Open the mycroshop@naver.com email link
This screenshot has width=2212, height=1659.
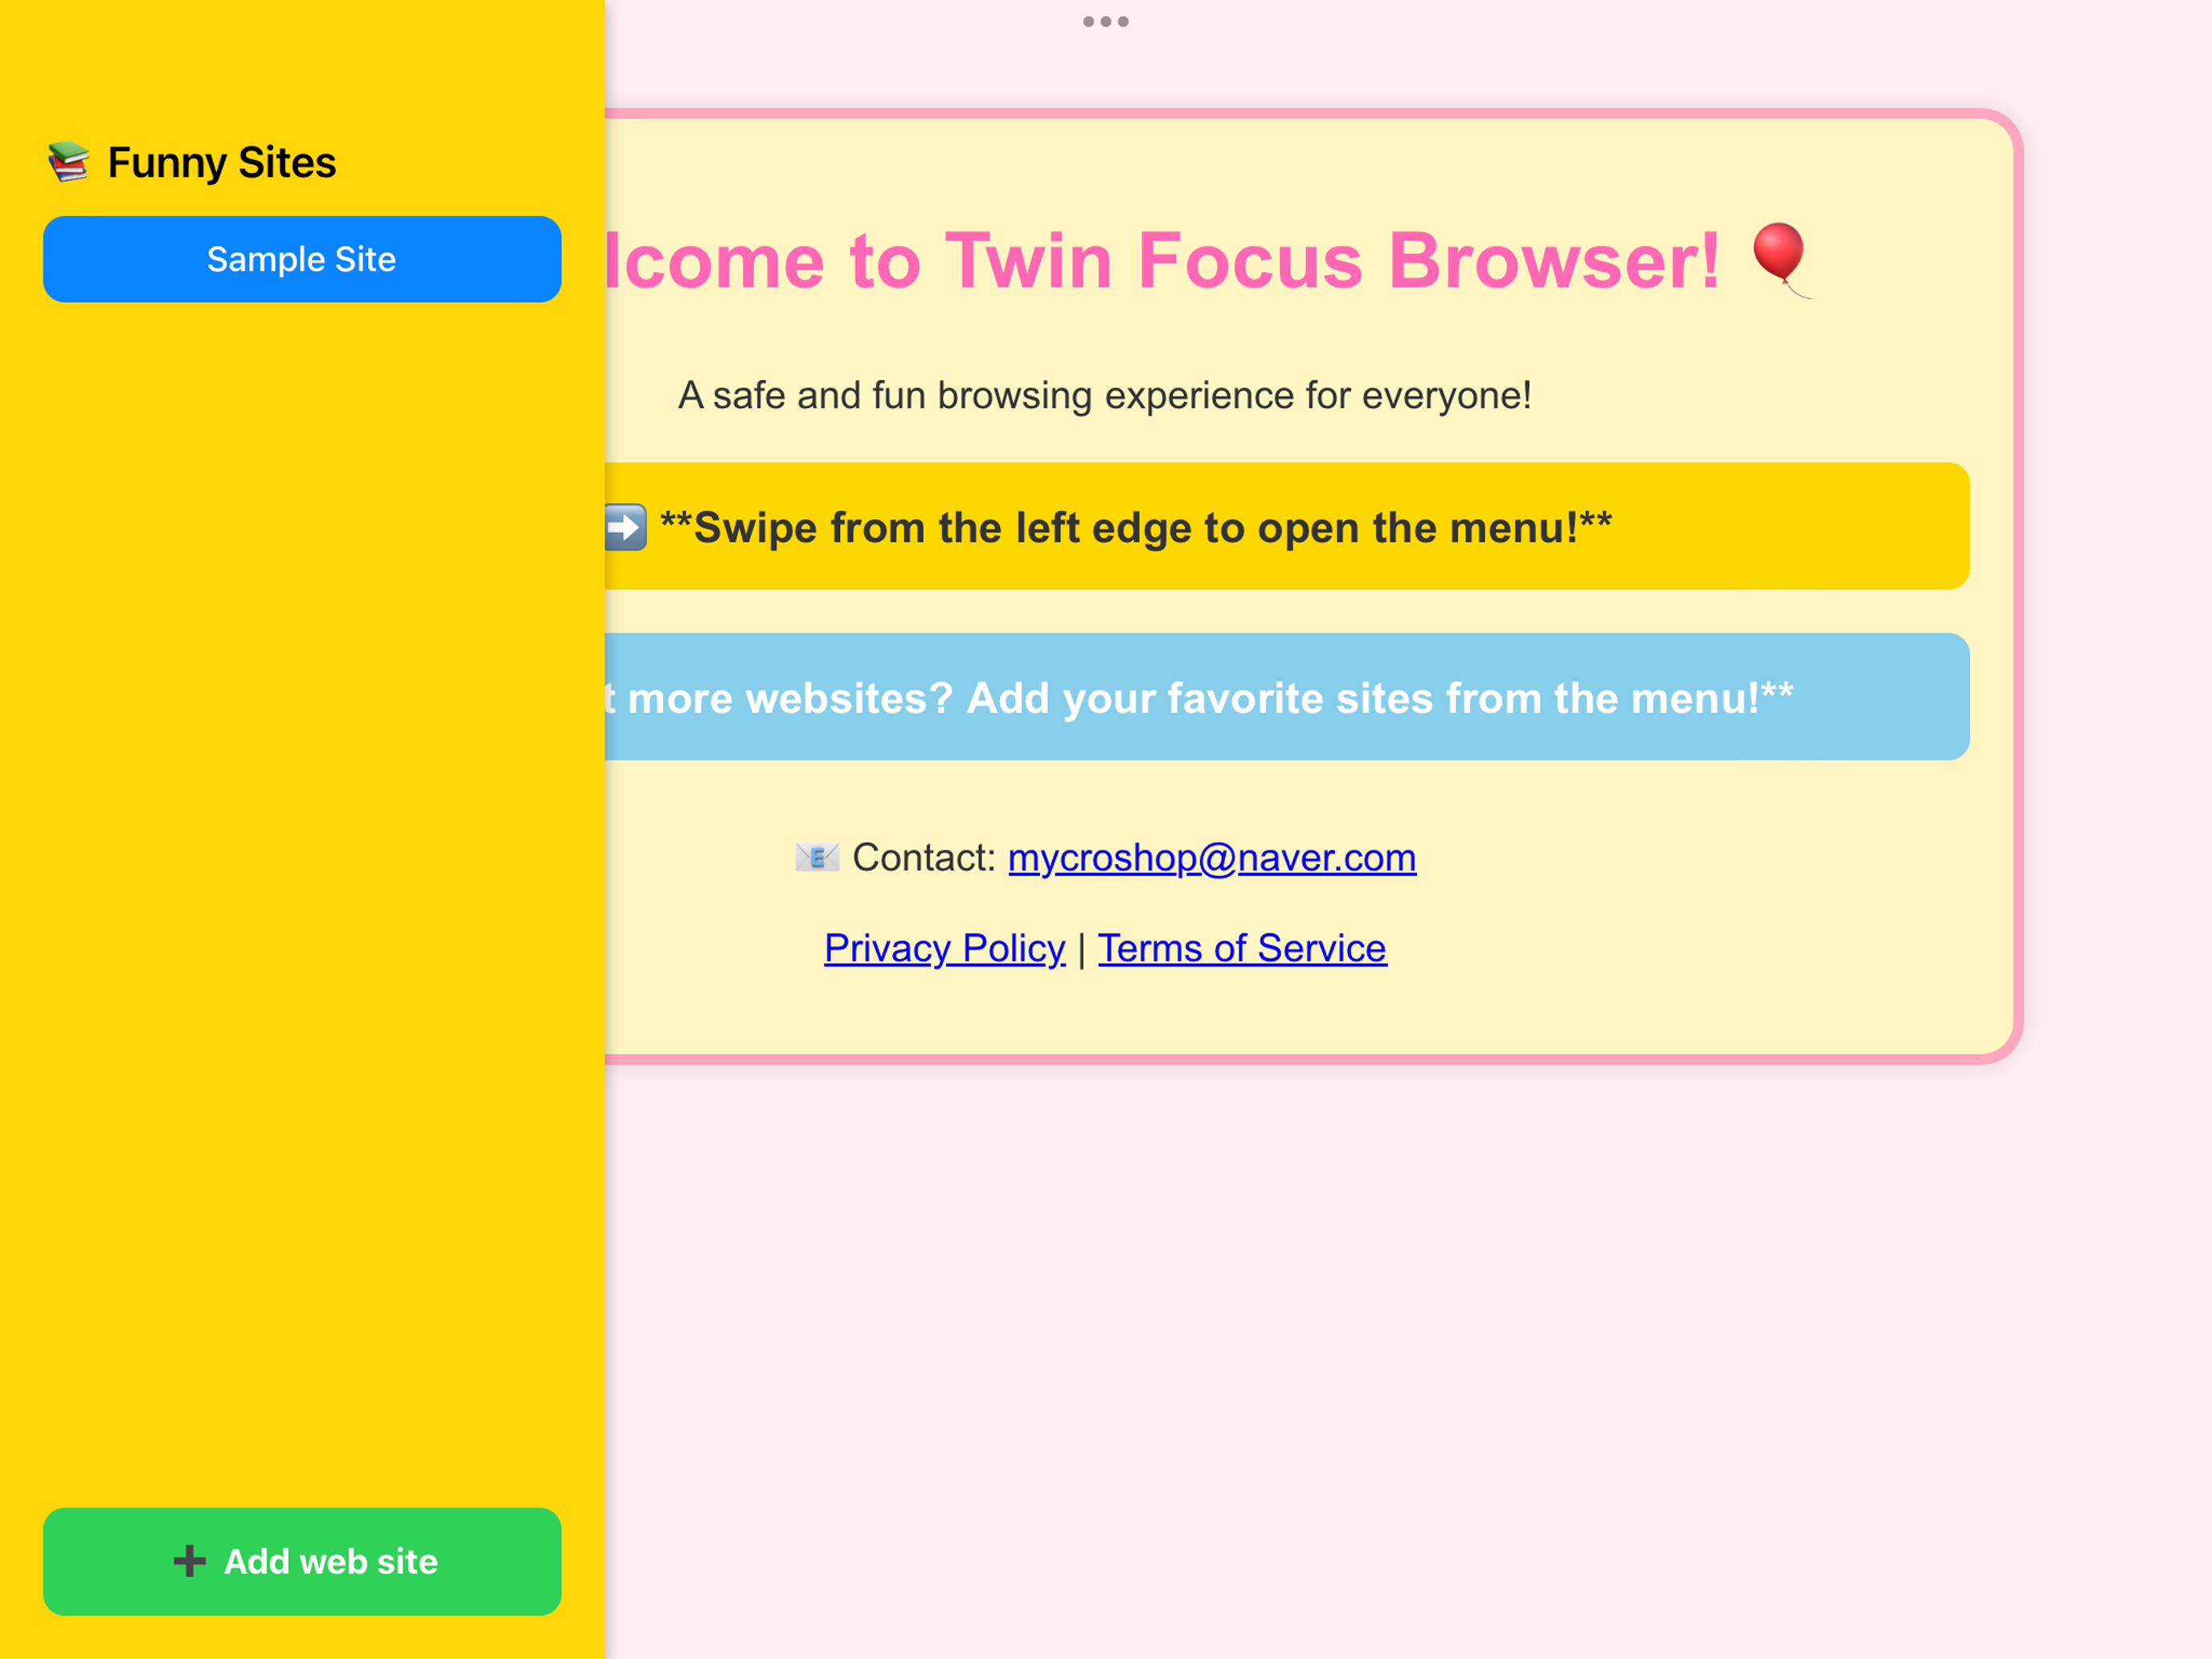click(x=1212, y=857)
